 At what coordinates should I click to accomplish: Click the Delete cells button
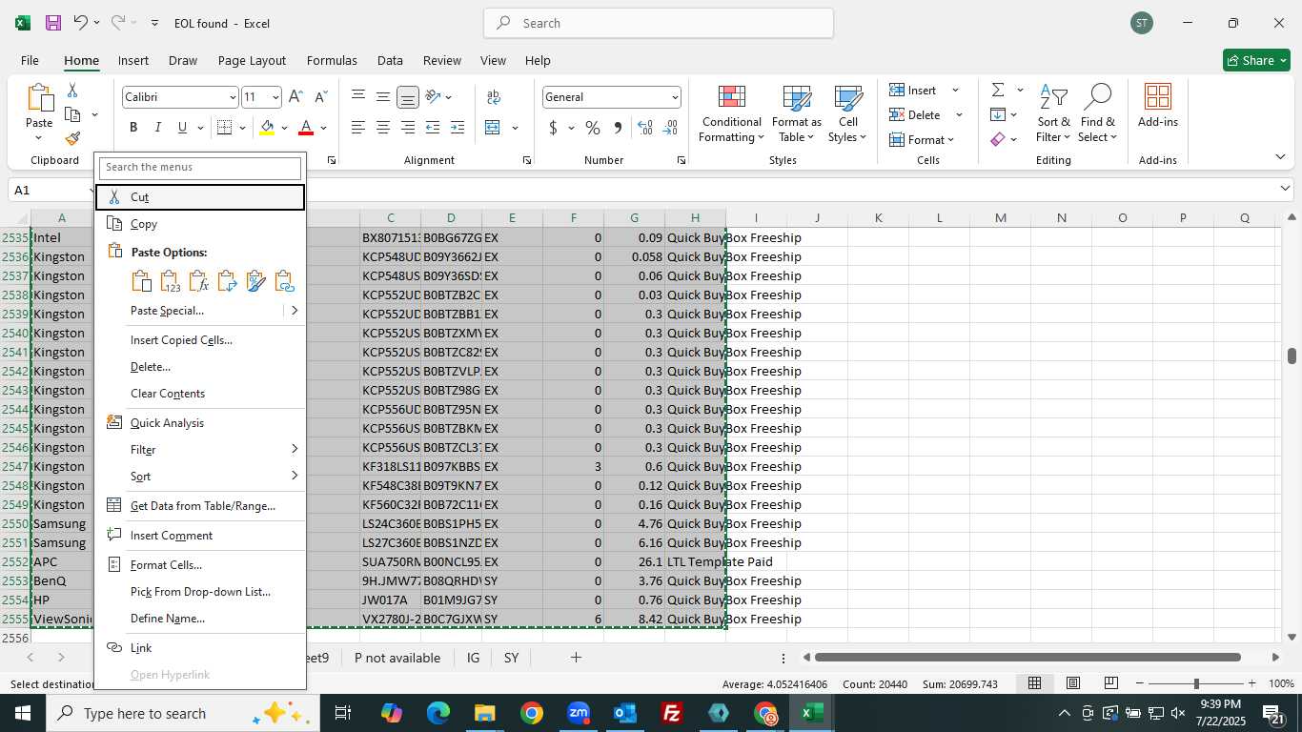click(915, 115)
